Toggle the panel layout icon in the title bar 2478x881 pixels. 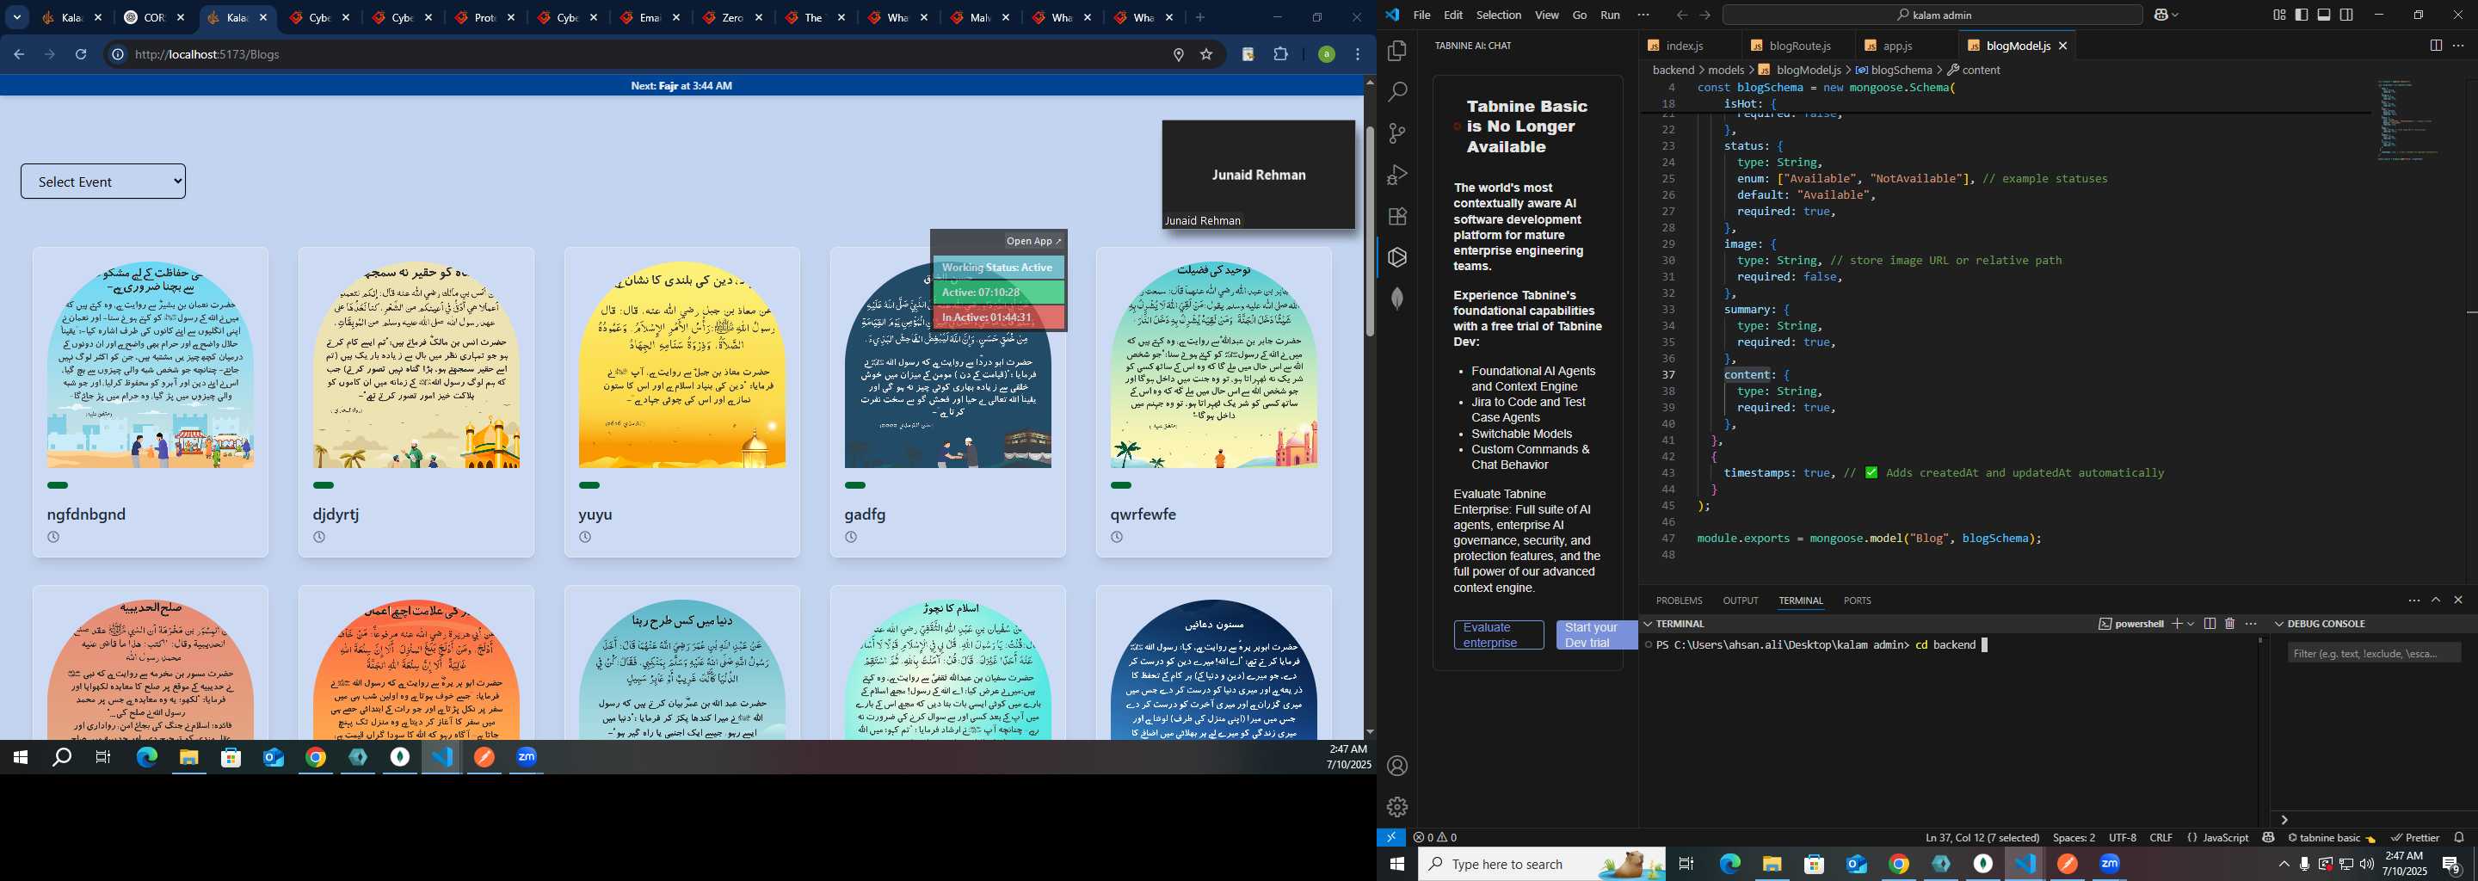(2324, 15)
